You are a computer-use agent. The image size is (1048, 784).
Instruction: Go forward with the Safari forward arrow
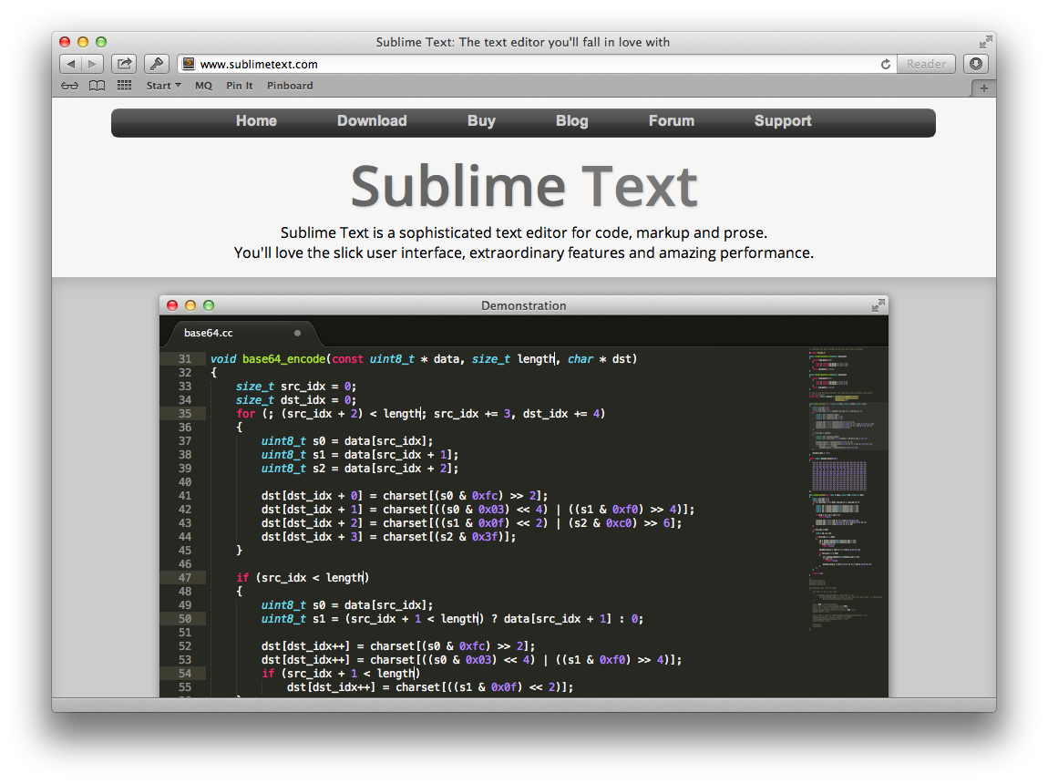[x=93, y=64]
